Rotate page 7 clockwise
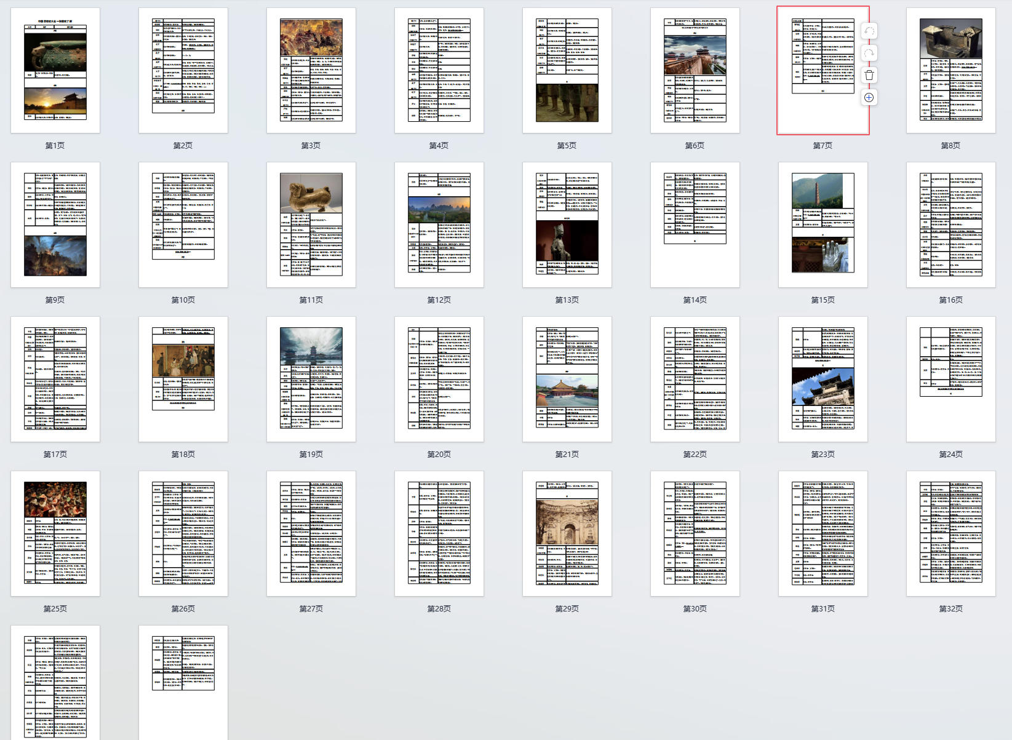Screen dimensions: 1012x740 coord(869,53)
